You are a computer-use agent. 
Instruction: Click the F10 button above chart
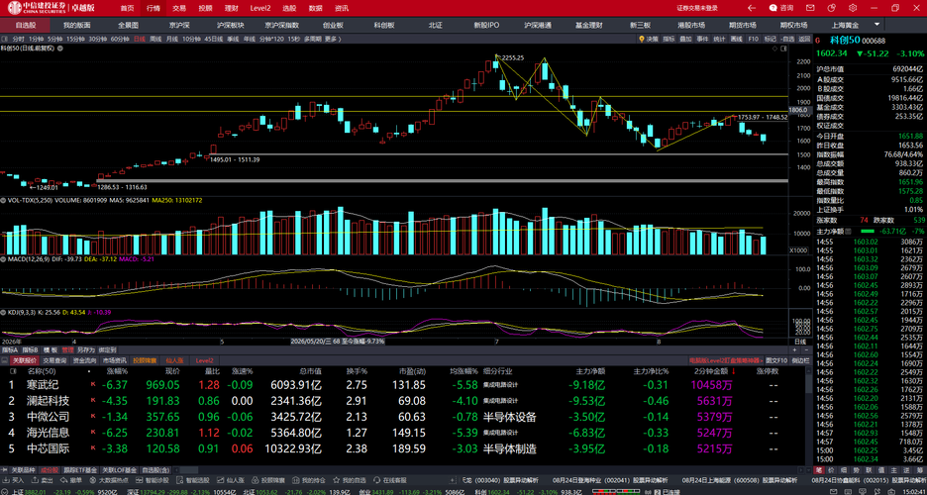(753, 39)
